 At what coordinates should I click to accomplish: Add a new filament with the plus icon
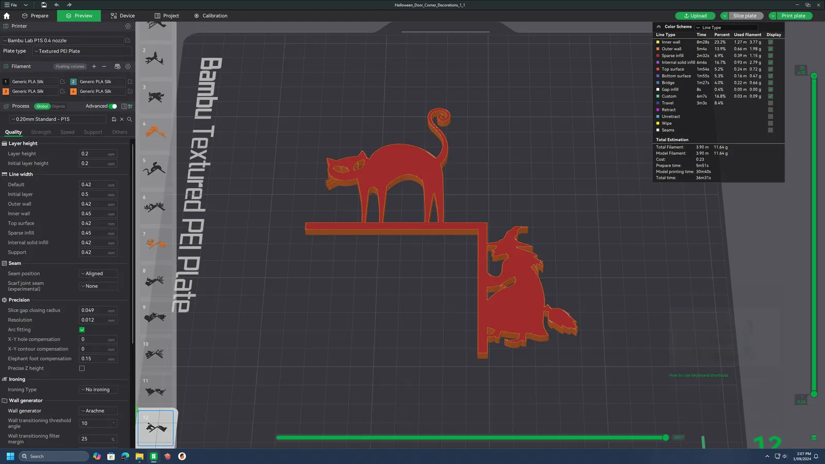point(94,67)
